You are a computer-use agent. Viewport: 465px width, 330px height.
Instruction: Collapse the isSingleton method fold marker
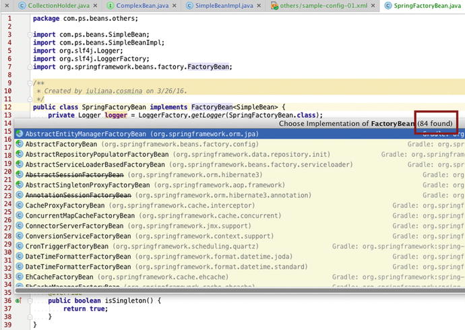(30, 300)
